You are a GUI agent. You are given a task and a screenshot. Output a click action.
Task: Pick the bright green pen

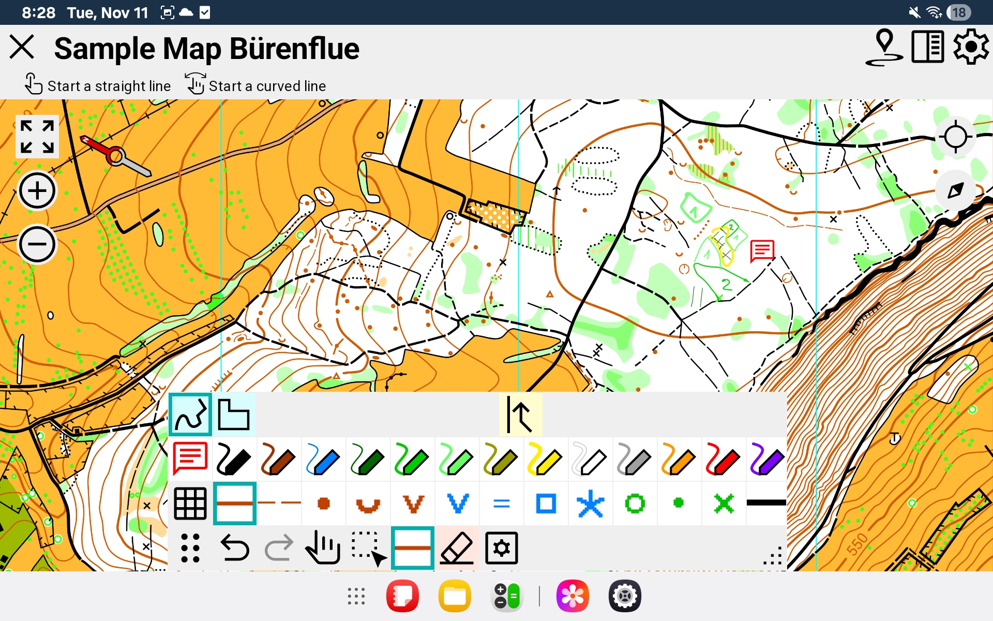(x=412, y=459)
